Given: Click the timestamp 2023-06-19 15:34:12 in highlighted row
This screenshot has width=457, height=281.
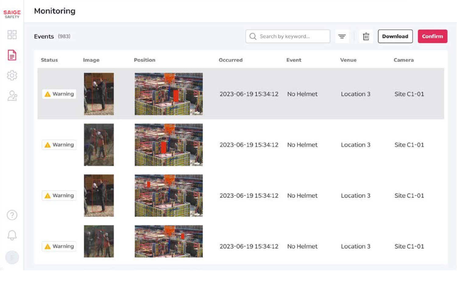Looking at the screenshot, I should (x=249, y=94).
